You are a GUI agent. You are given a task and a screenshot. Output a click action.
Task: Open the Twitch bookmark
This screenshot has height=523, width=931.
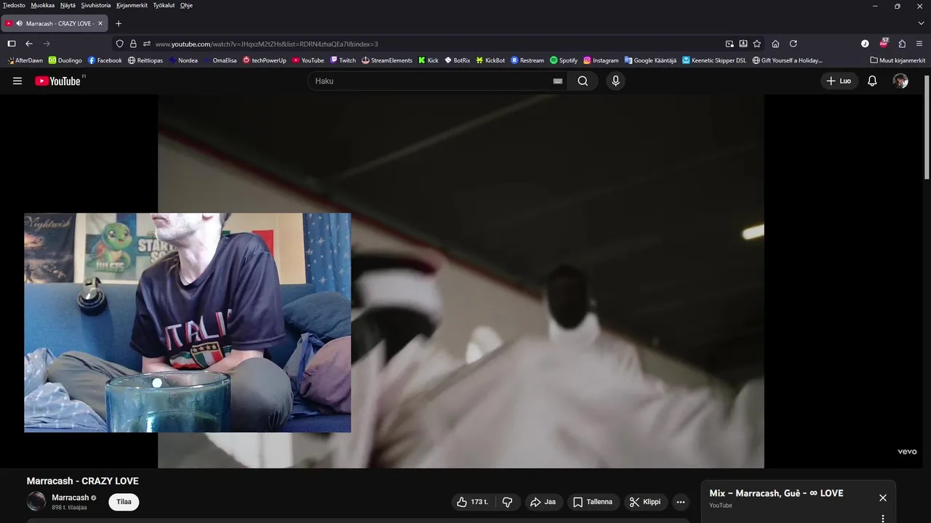point(343,60)
